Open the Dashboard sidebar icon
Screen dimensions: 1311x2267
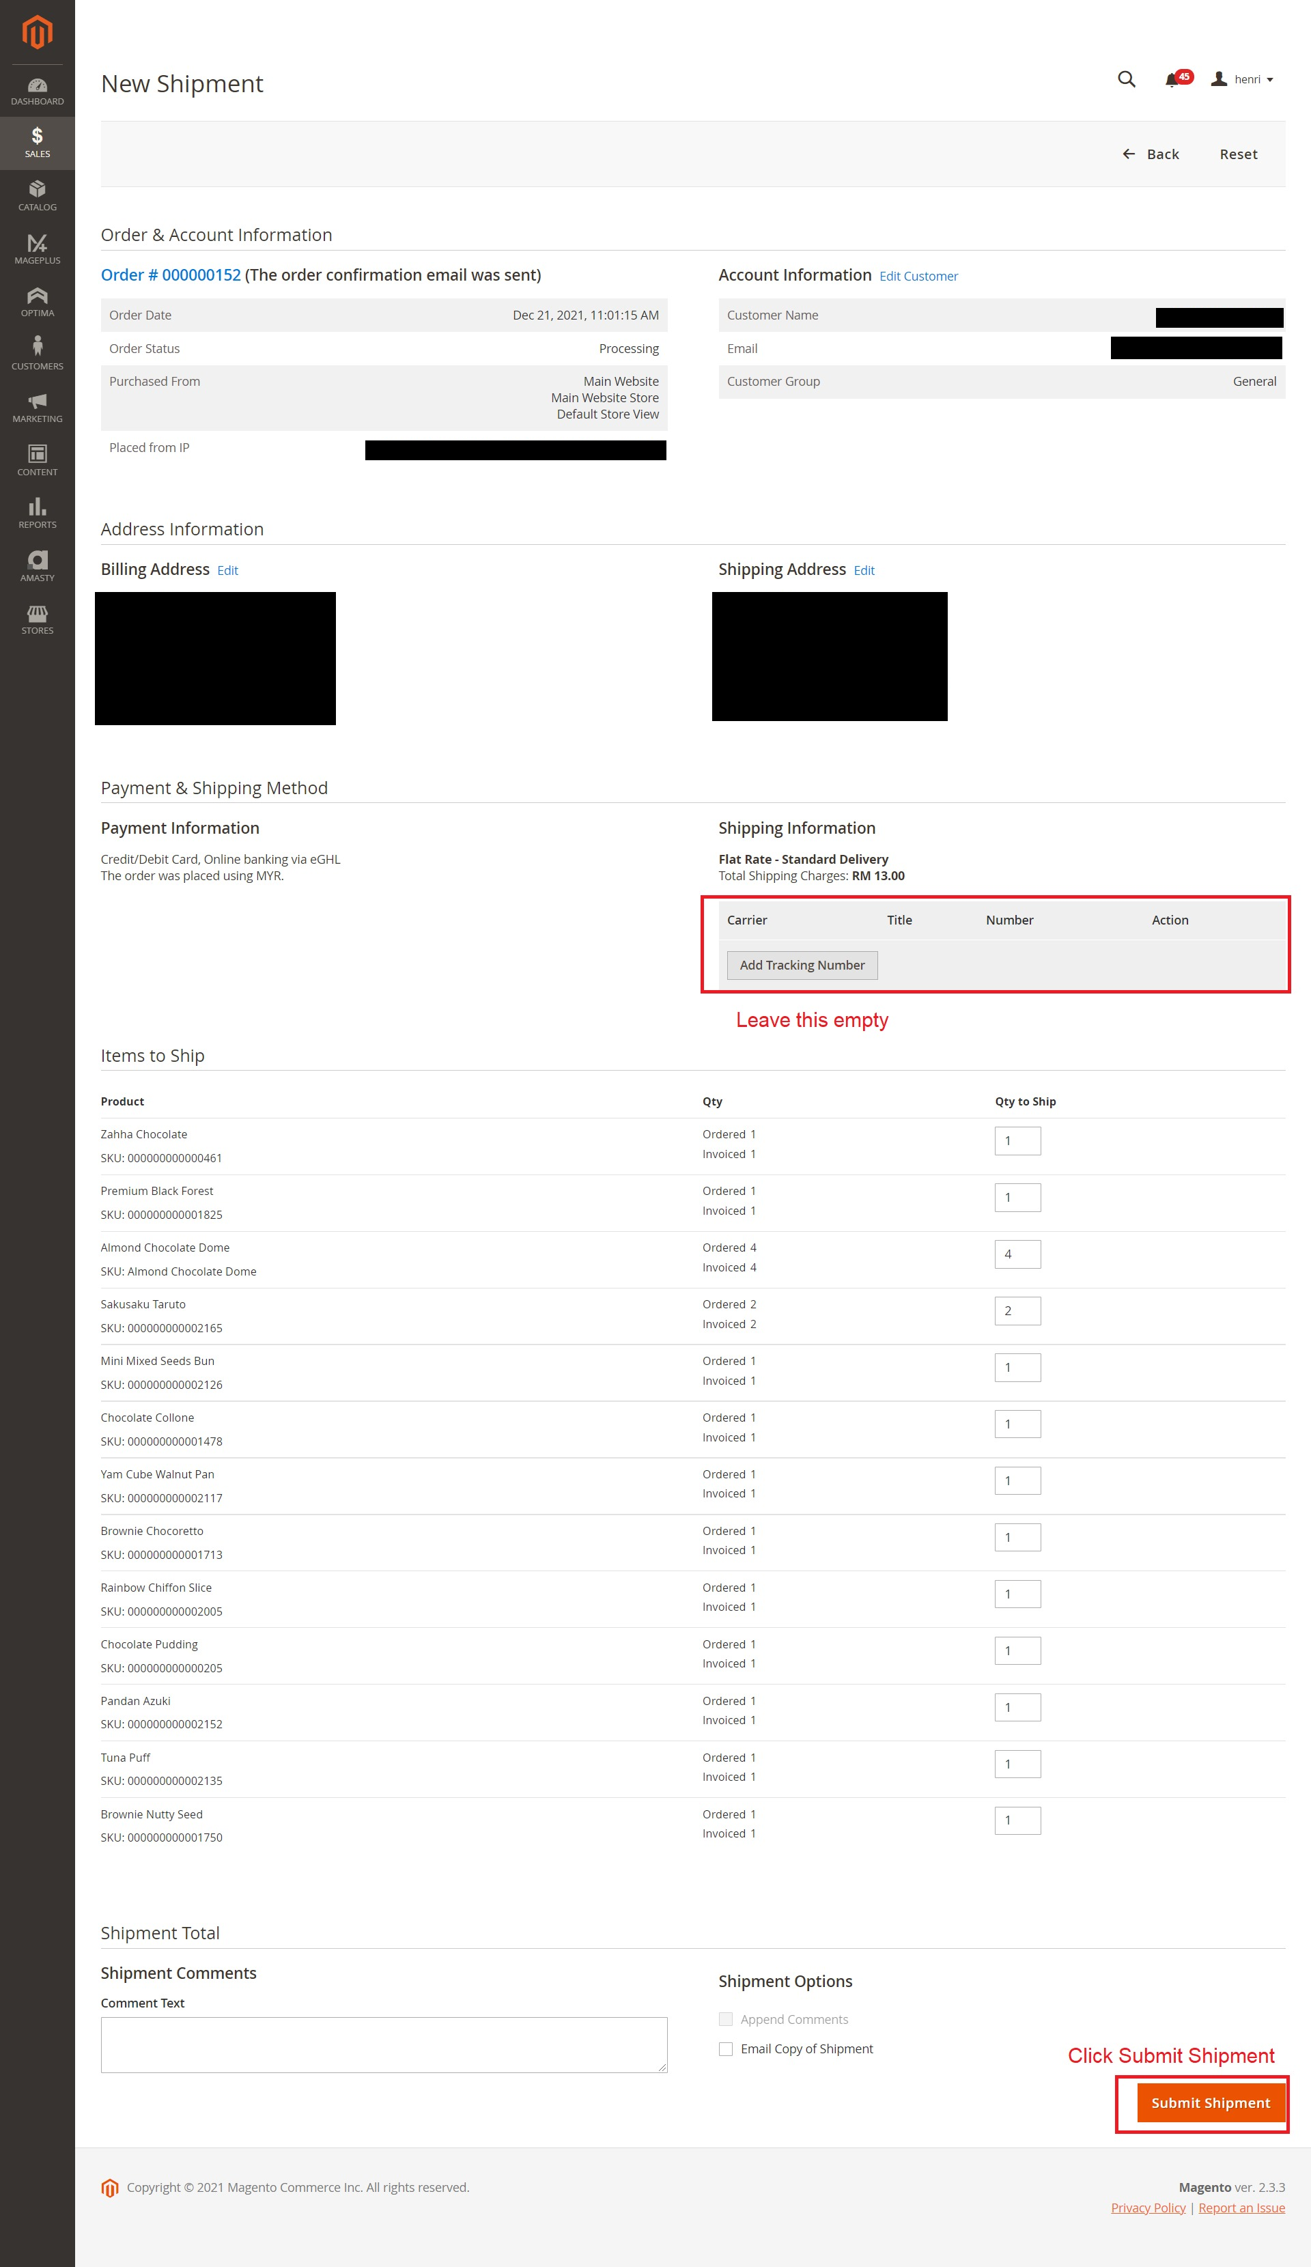coord(37,91)
